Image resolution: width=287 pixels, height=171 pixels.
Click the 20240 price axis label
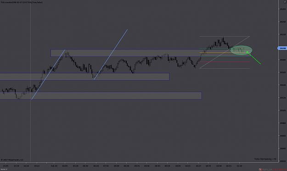pyautogui.click(x=282, y=22)
